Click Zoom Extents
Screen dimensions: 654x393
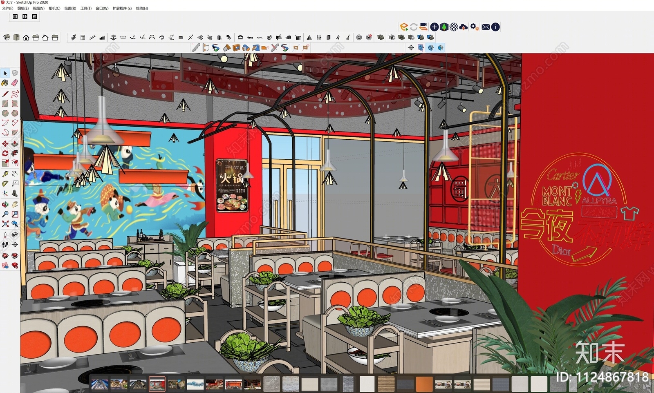pyautogui.click(x=5, y=224)
